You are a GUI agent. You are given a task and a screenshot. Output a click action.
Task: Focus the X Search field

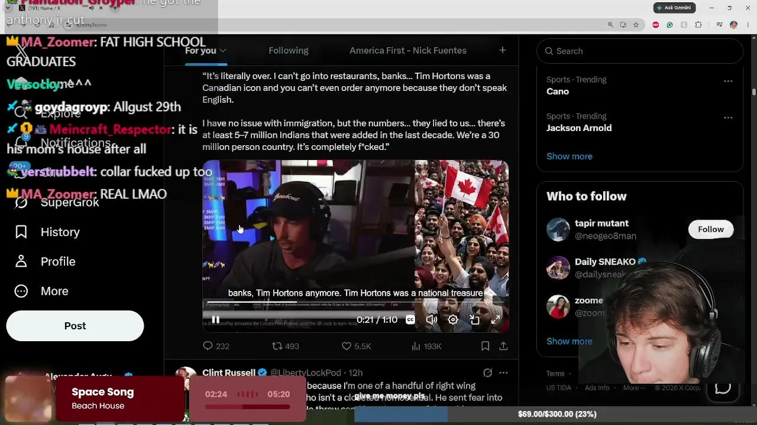pyautogui.click(x=640, y=51)
